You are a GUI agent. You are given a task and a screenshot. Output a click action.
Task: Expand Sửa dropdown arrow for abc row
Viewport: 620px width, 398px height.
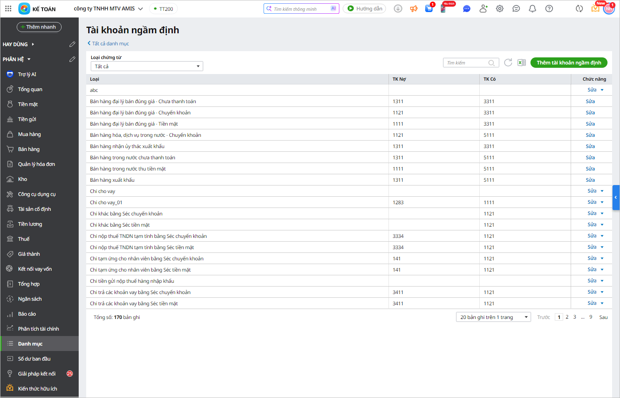[x=602, y=90]
